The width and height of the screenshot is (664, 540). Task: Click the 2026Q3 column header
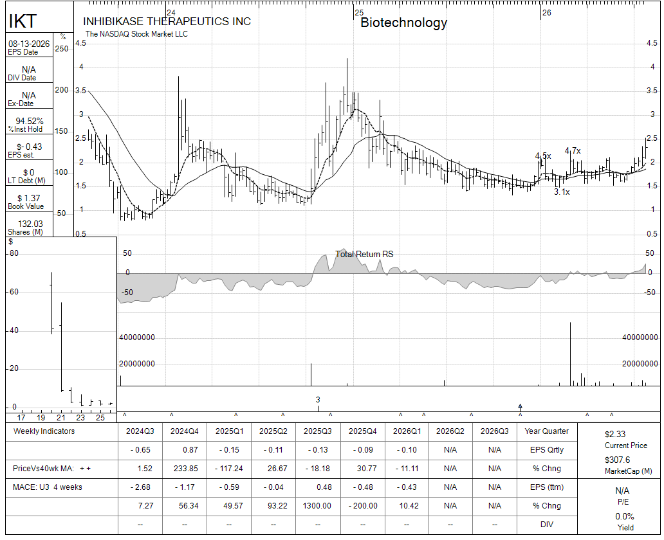495,431
